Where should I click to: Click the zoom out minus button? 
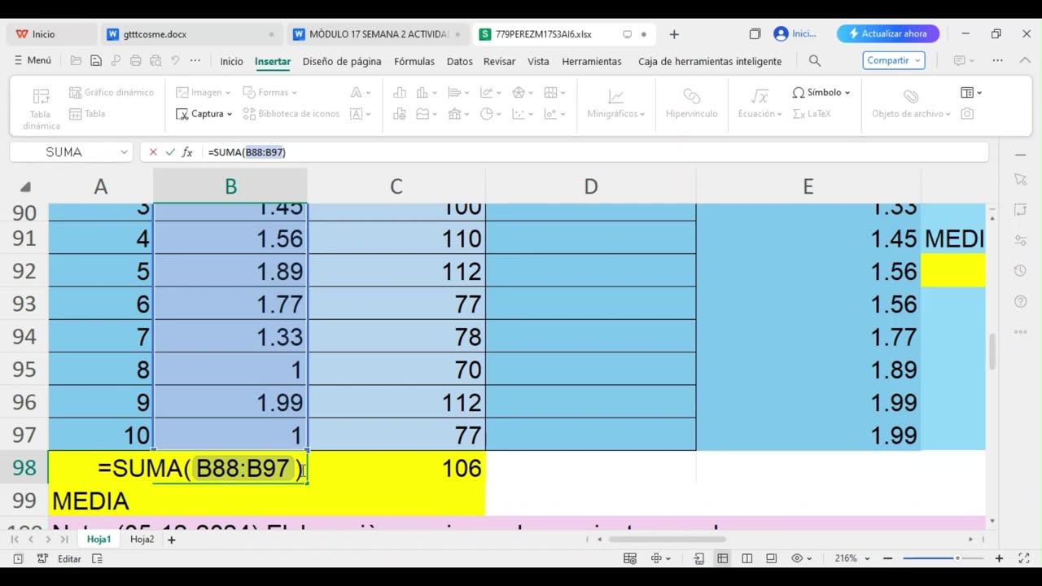888,558
